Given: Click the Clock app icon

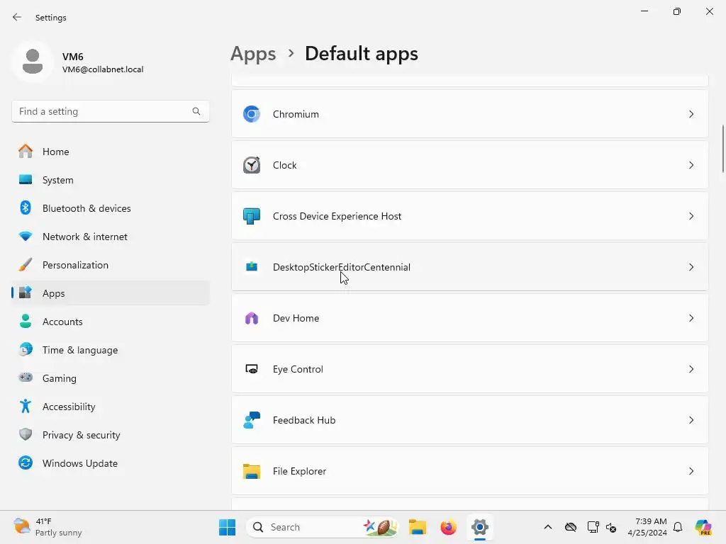Looking at the screenshot, I should (252, 165).
